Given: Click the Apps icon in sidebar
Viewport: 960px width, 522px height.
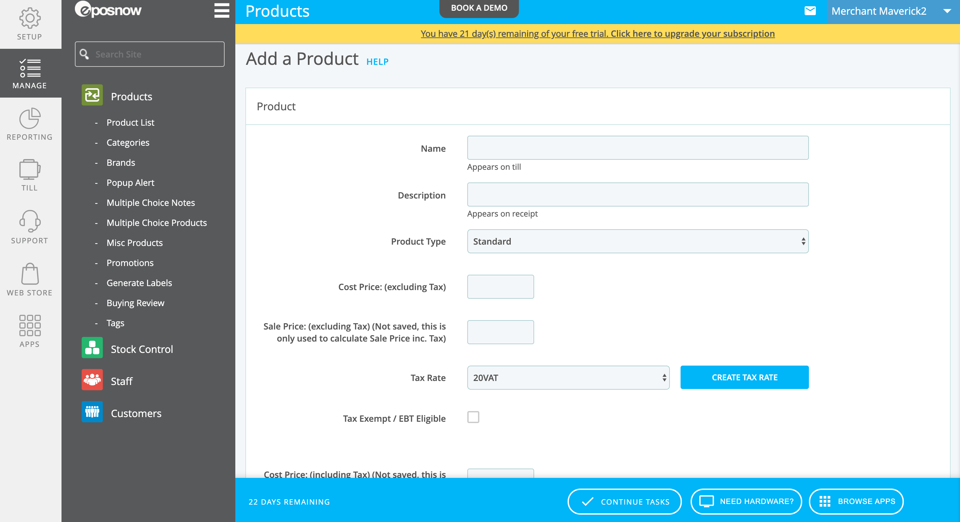Looking at the screenshot, I should 29,330.
